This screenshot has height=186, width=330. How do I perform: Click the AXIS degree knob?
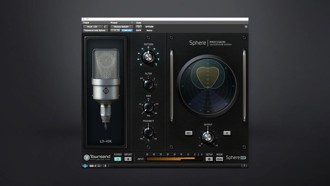click(x=148, y=107)
